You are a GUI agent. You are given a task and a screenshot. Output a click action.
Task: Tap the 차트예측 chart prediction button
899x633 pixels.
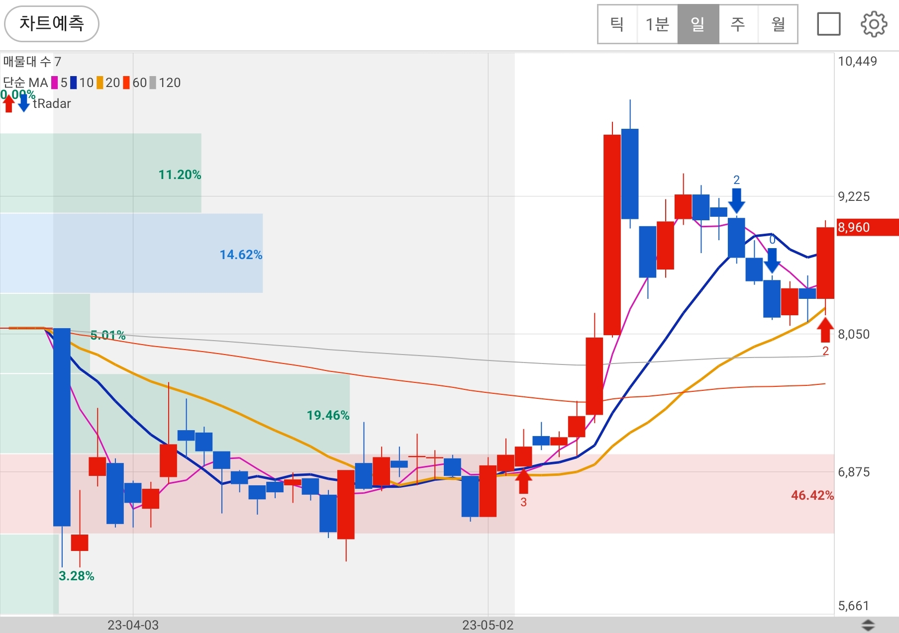coord(52,23)
